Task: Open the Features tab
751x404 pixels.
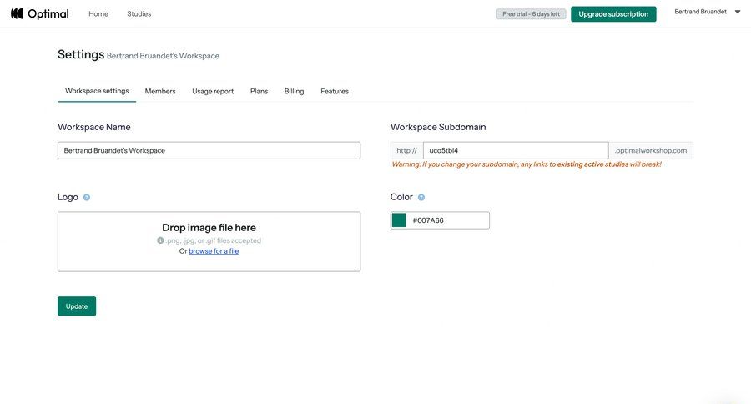Action: 335,91
